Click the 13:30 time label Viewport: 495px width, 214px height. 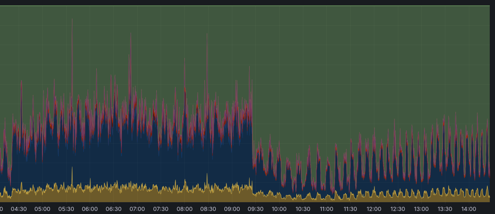pos(445,209)
